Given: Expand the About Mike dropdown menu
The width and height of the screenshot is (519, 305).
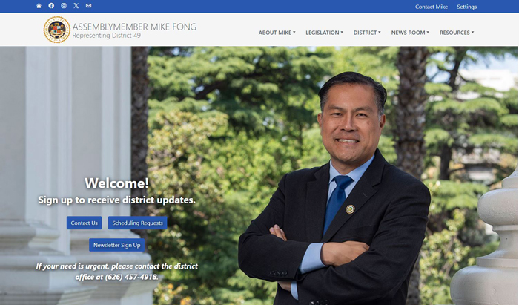Looking at the screenshot, I should [x=277, y=33].
